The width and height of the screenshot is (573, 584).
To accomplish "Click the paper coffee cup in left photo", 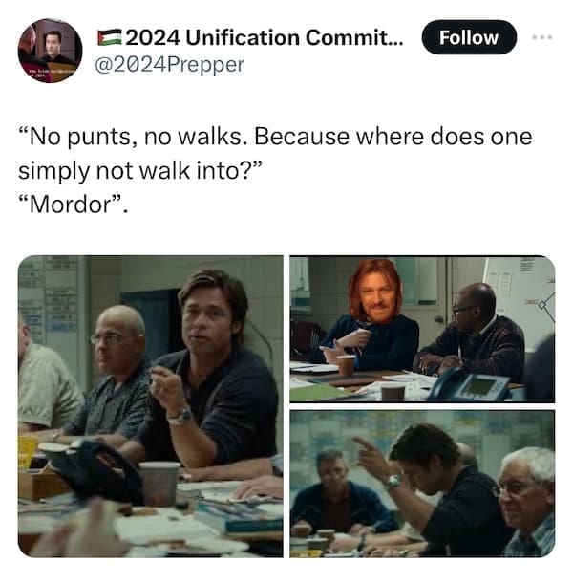I will point(159,484).
